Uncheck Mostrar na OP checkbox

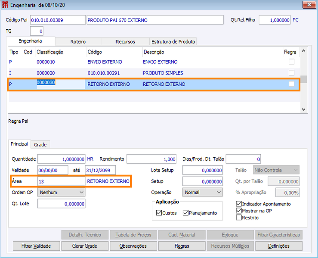pos(239,211)
